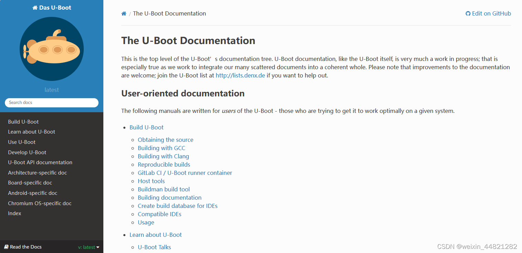Expand the 'v: latest' version flyout
Screen dimensions: 522x253
click(x=88, y=247)
